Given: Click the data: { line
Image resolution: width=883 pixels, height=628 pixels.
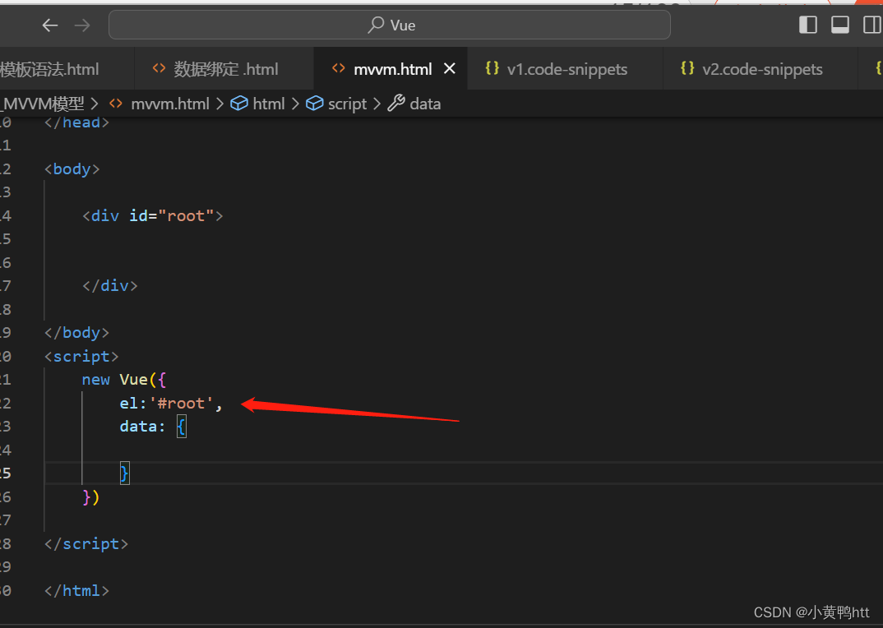Looking at the screenshot, I should pos(153,427).
